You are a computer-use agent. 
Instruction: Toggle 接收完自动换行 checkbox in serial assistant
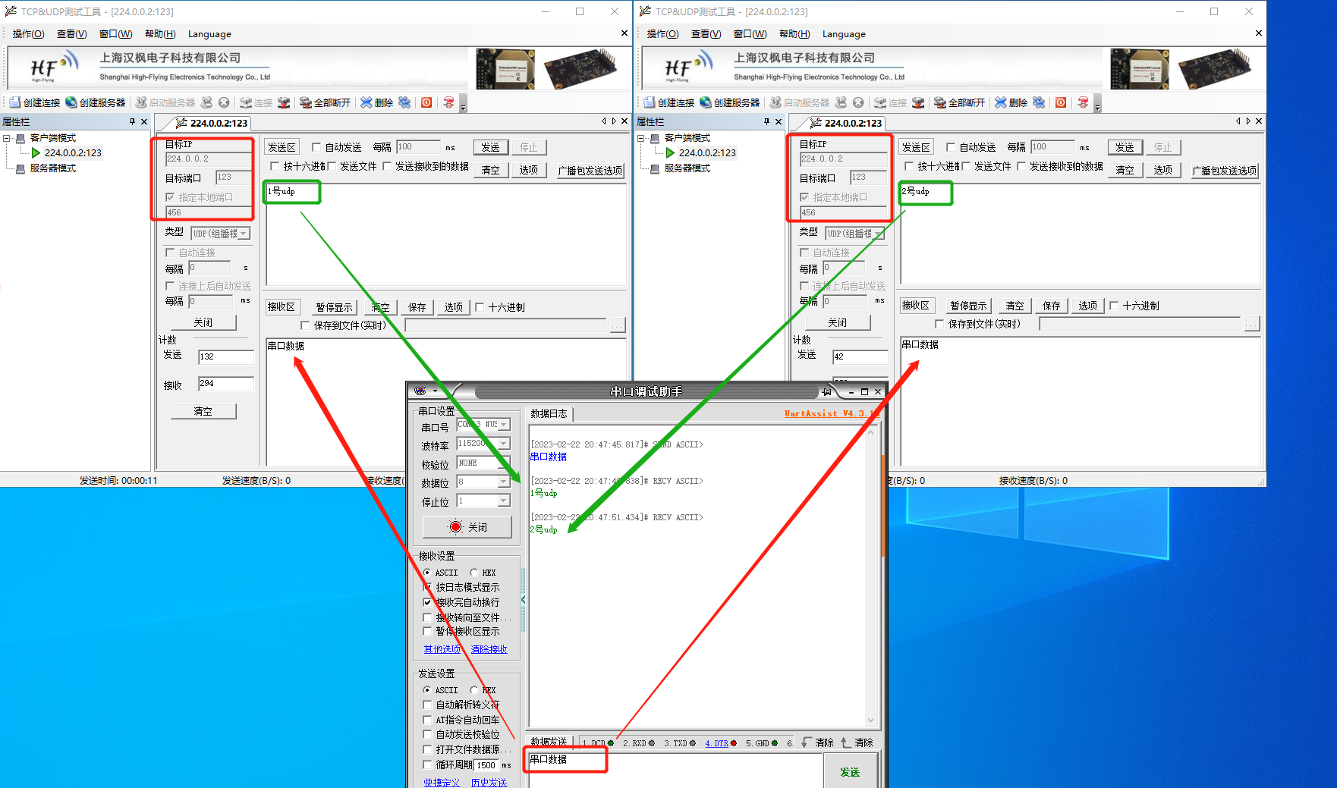[x=427, y=602]
